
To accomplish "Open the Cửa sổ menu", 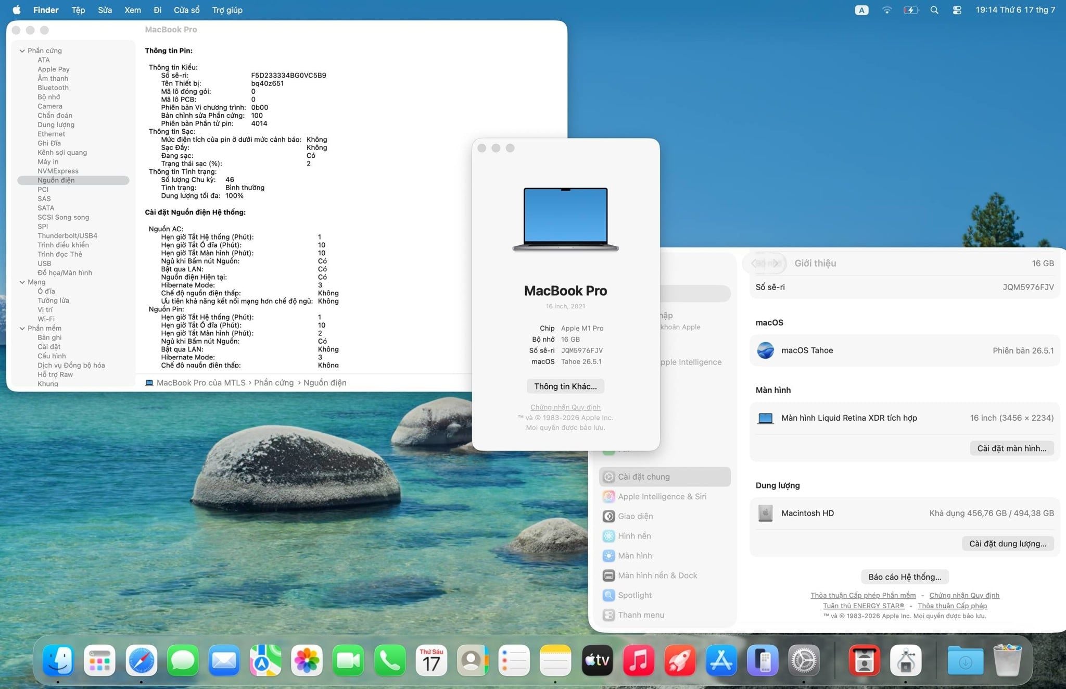I will (187, 10).
